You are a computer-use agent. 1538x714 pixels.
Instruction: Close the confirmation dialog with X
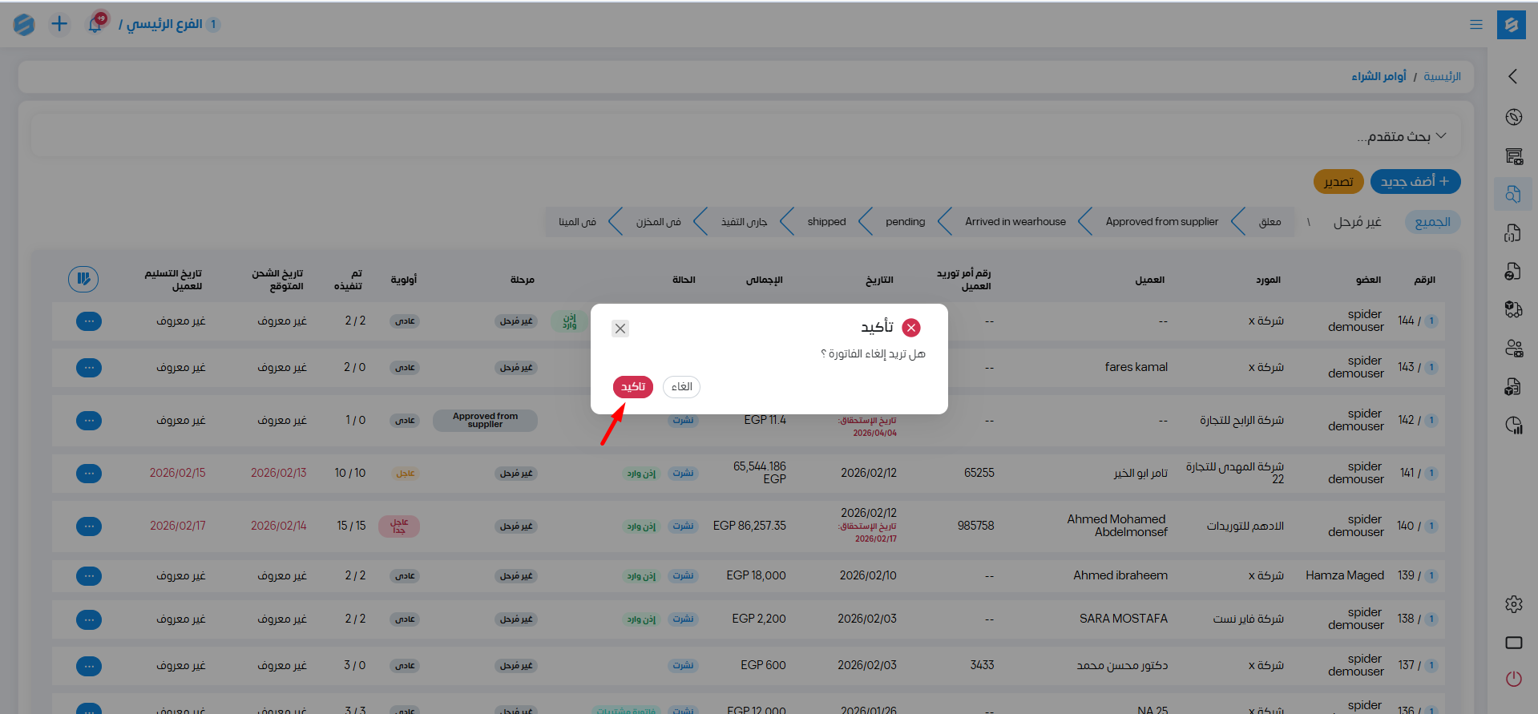[620, 329]
